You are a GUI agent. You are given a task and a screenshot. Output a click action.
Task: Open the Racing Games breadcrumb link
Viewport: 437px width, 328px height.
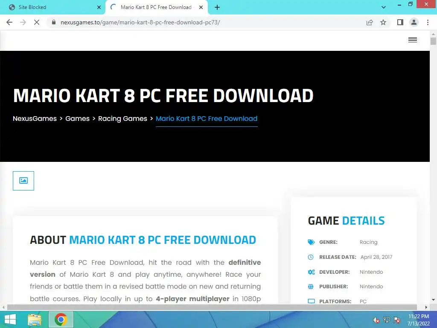(122, 119)
